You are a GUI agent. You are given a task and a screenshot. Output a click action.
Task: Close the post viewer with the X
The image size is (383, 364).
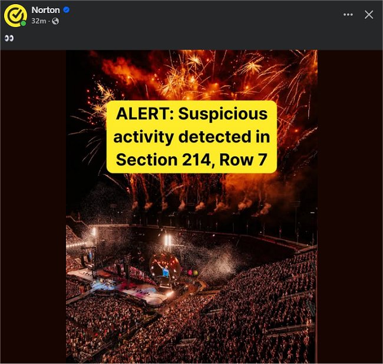[369, 15]
